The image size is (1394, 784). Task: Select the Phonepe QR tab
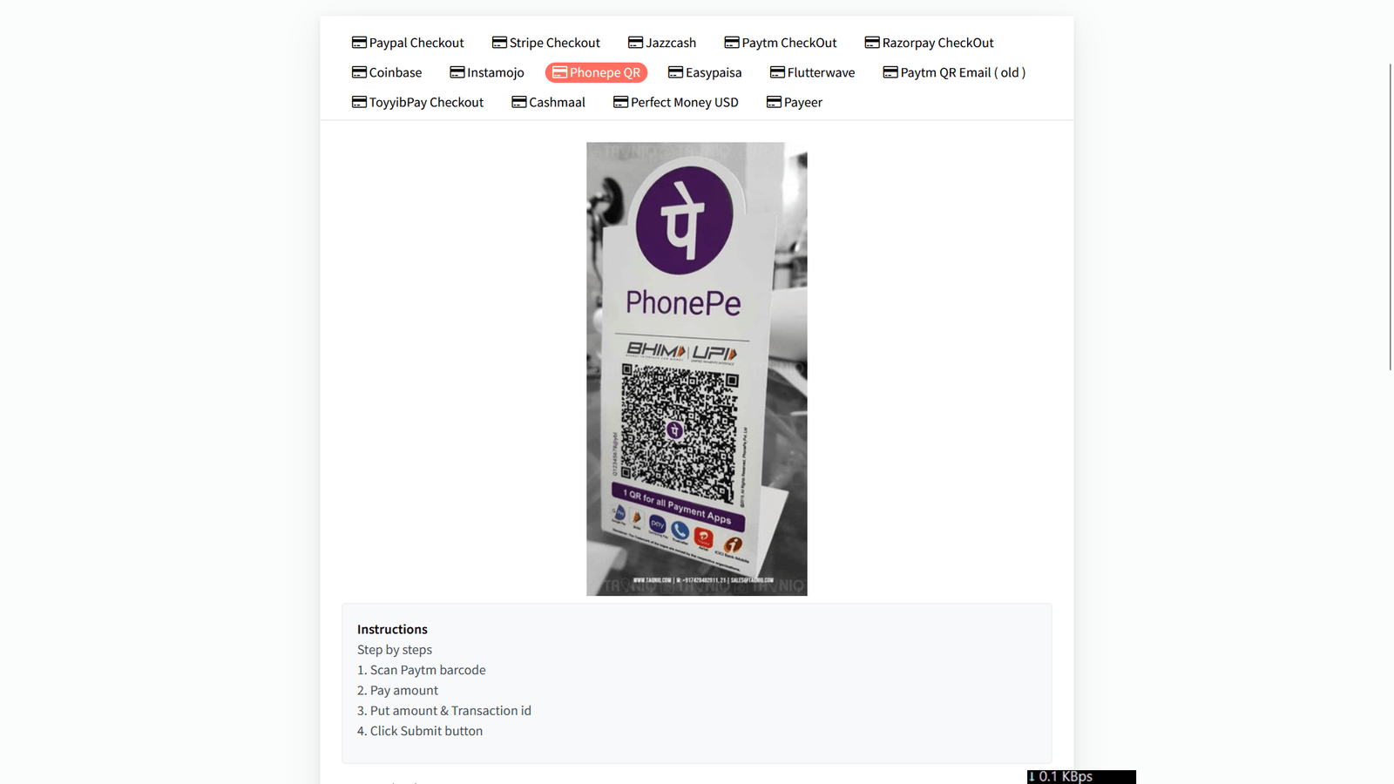tap(596, 72)
